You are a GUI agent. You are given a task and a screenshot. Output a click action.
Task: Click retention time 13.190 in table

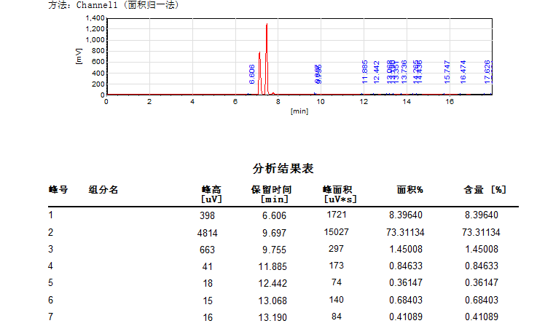coord(273,317)
